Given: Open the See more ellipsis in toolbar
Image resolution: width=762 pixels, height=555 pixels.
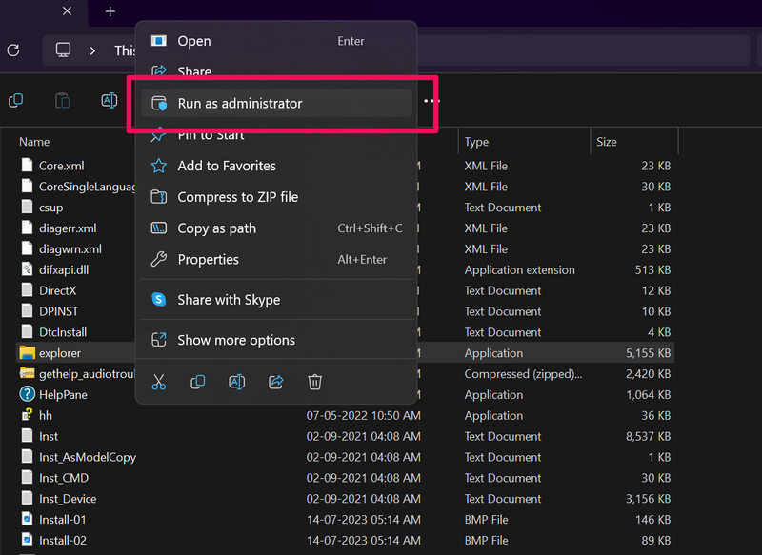Looking at the screenshot, I should 431,101.
